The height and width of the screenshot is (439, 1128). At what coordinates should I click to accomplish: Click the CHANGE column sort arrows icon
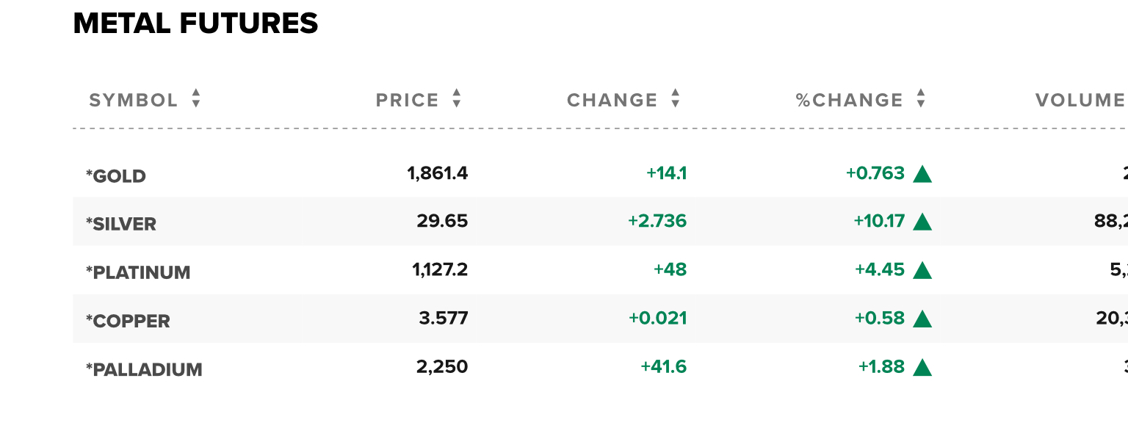(x=675, y=98)
